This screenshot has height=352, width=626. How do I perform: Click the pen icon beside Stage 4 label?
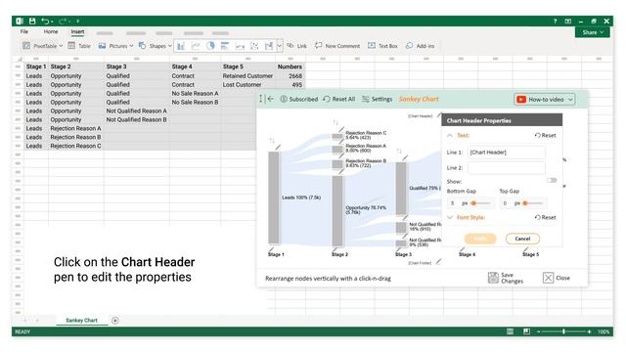tap(463, 249)
